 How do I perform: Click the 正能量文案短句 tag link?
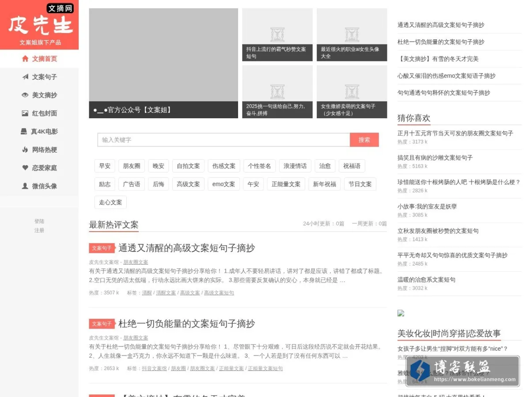[265, 369]
